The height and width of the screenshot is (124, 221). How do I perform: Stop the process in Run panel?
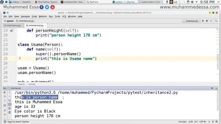coord(4,96)
